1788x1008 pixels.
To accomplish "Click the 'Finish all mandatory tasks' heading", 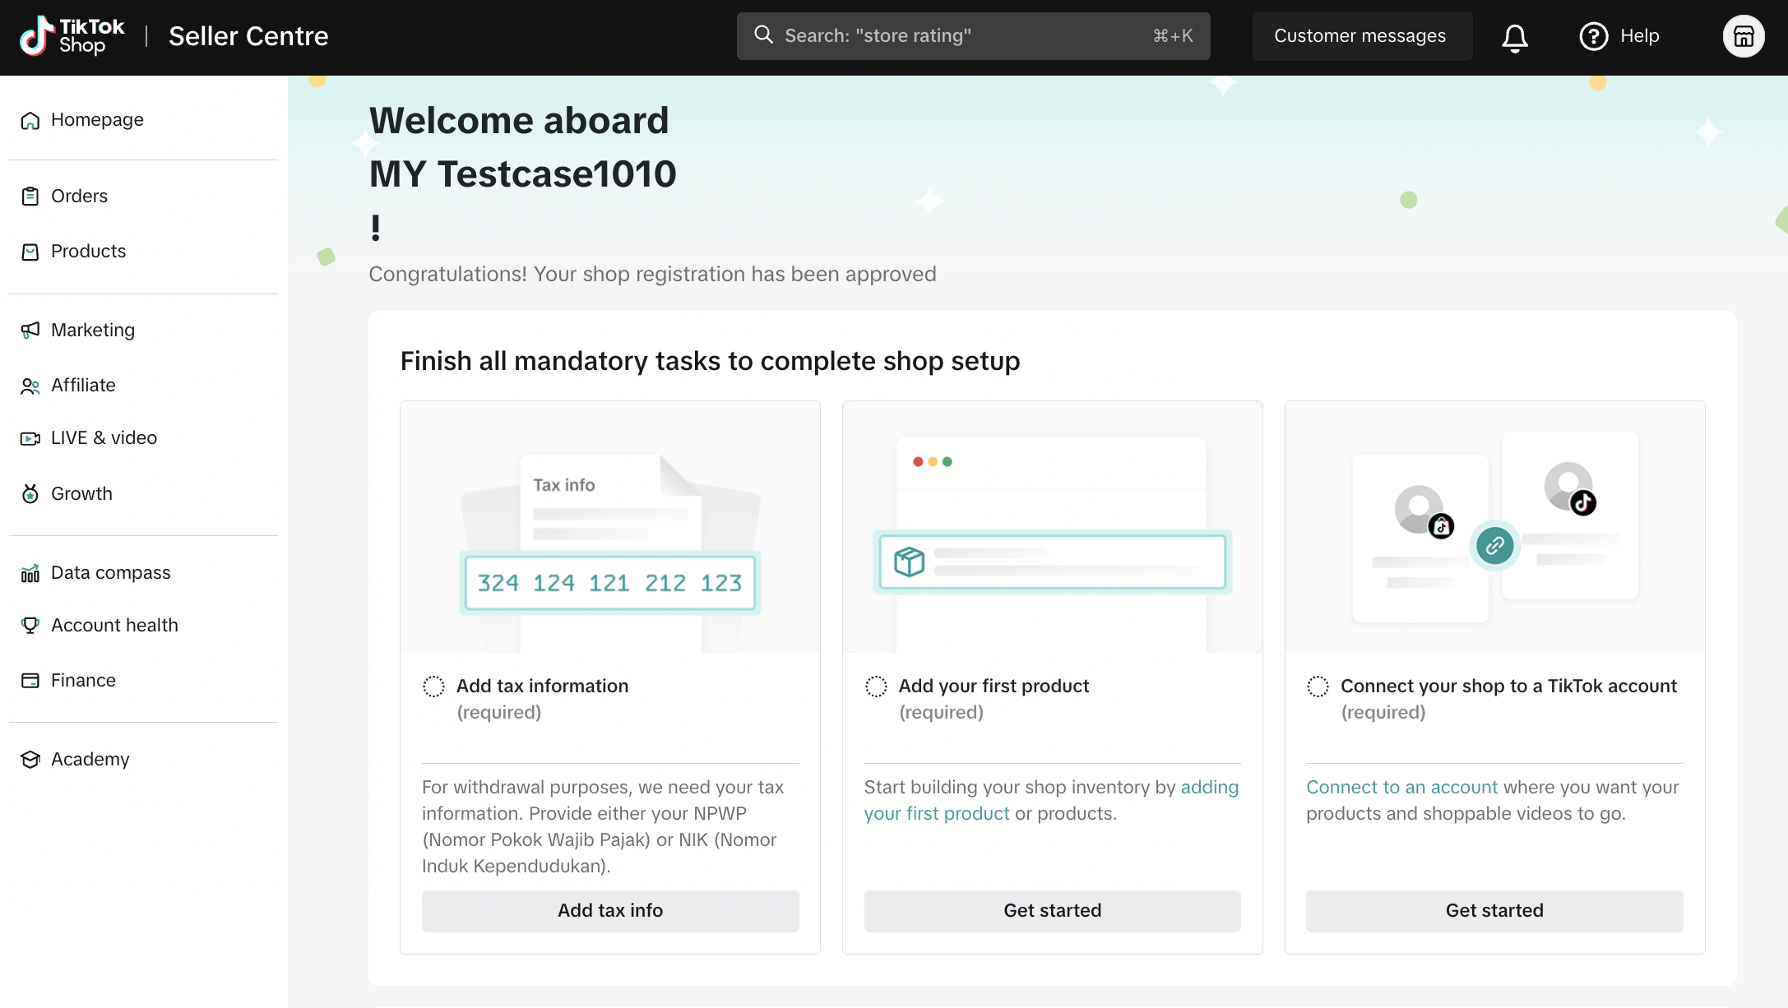I will [x=710, y=362].
